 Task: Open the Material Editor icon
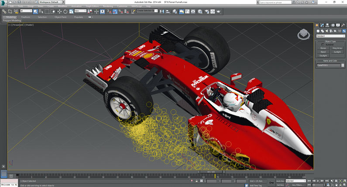[200, 11]
